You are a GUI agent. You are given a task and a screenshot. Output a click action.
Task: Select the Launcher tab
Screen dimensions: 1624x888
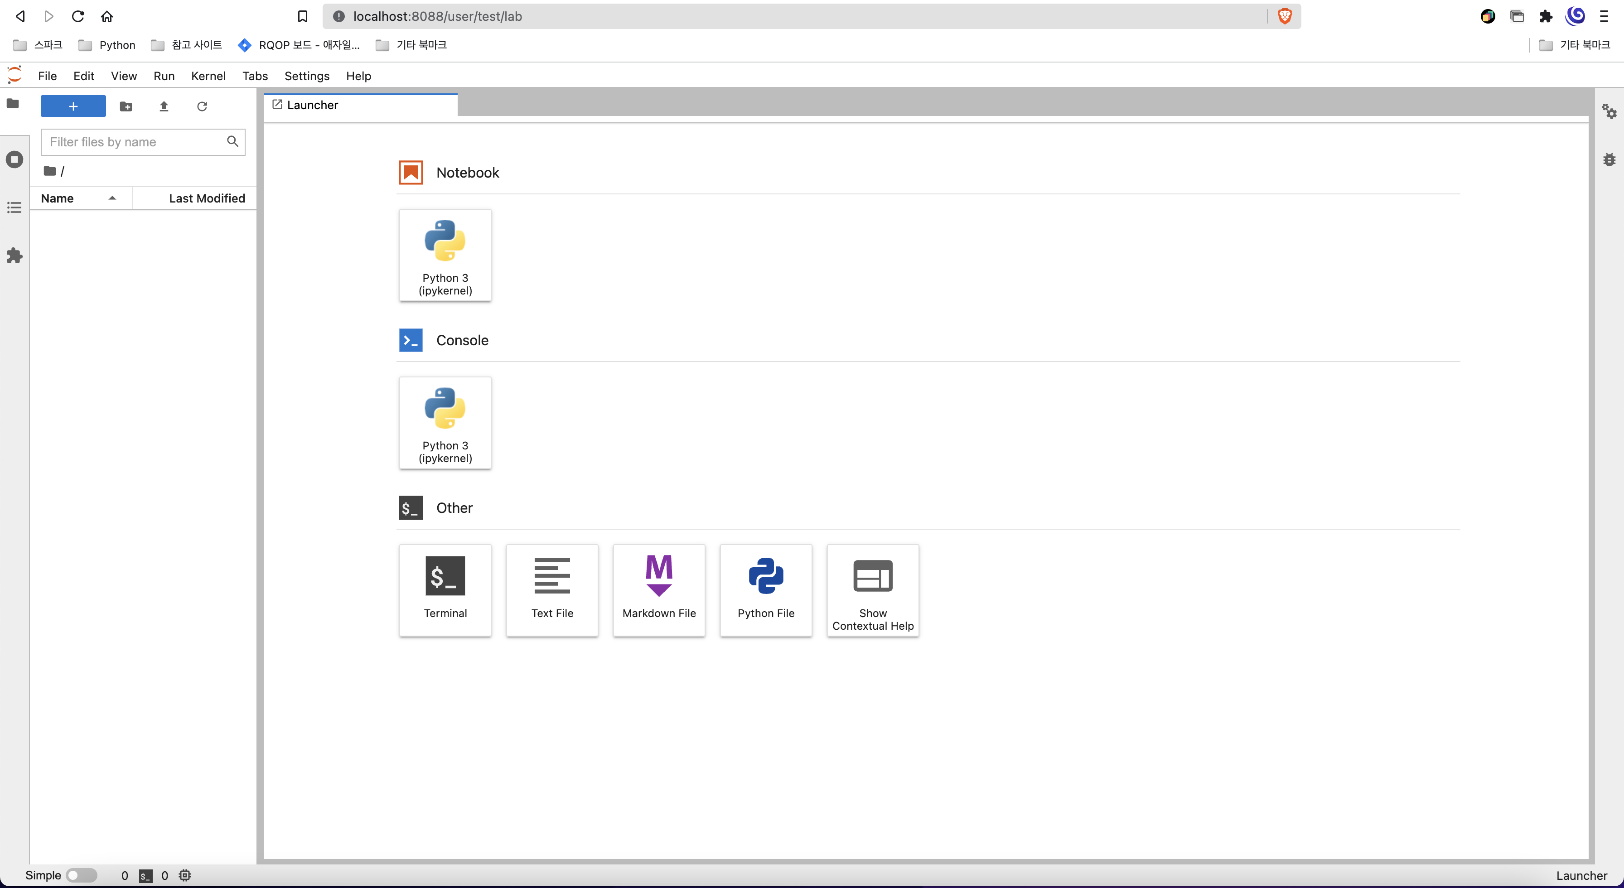[x=313, y=105]
